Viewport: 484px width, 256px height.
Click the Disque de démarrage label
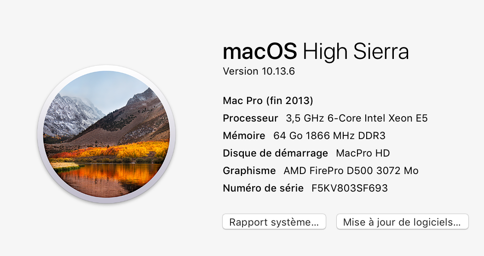[275, 153]
